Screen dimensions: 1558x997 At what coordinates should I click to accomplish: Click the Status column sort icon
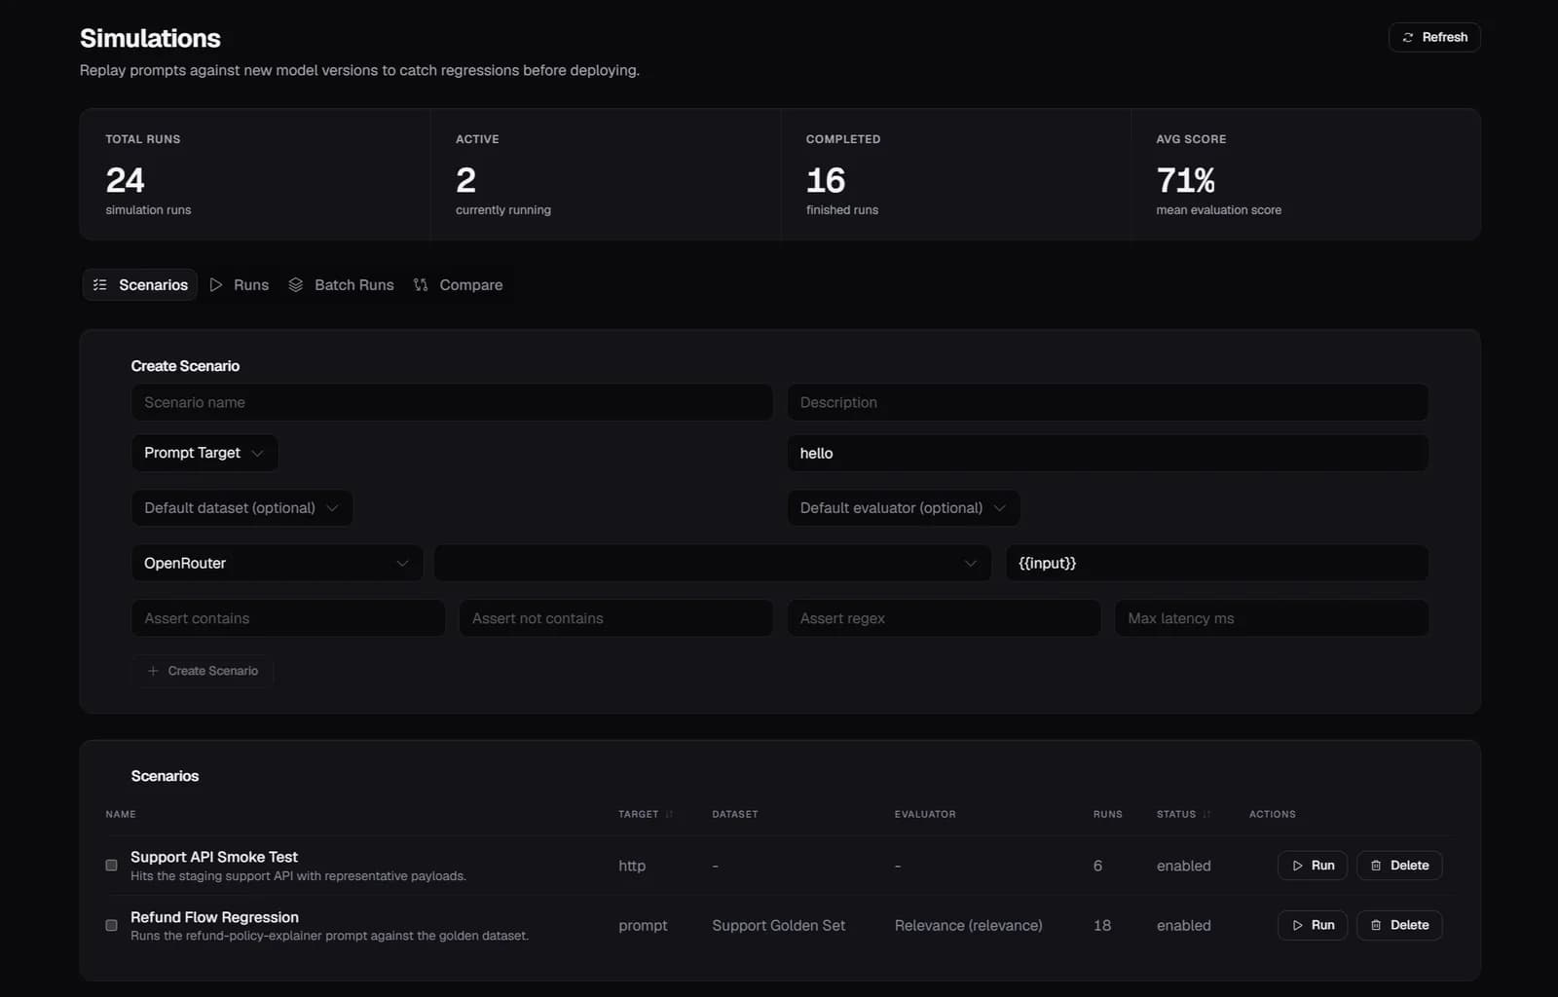point(1206,814)
